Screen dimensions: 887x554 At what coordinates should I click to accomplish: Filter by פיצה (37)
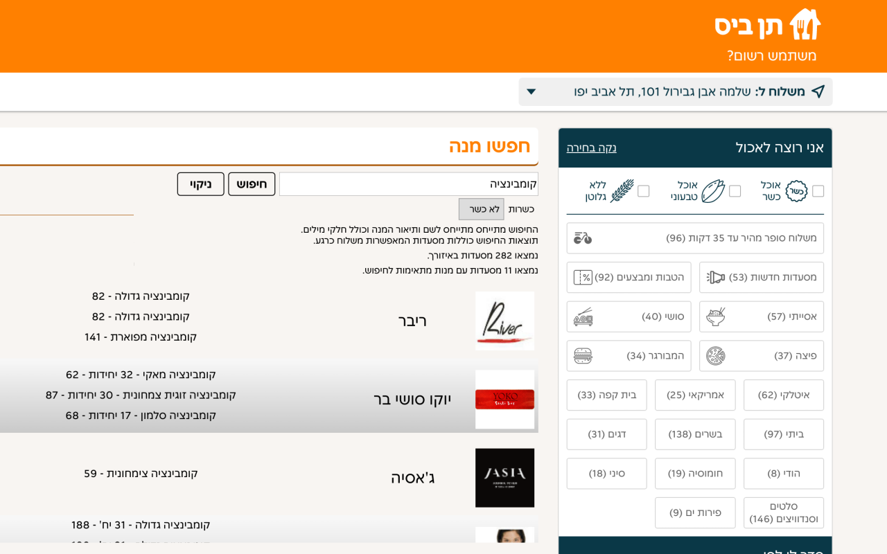(762, 356)
